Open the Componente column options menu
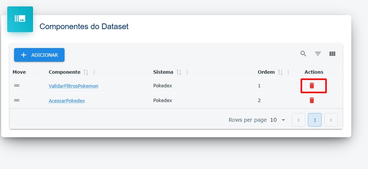368x169 pixels. click(94, 72)
